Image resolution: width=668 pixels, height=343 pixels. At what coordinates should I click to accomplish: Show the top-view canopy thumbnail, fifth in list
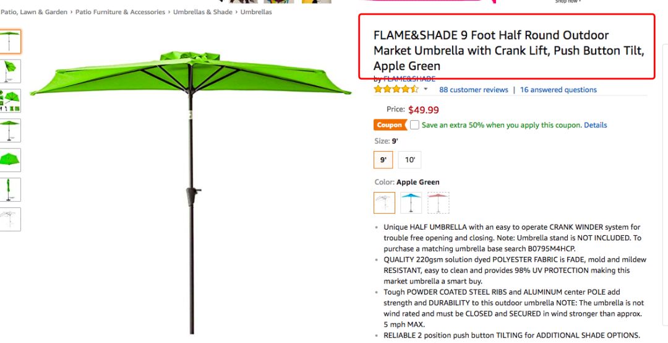10,160
